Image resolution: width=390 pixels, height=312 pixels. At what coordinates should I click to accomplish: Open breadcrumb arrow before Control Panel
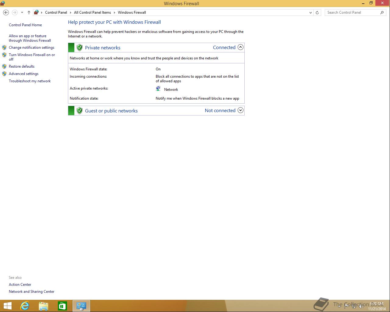[42, 12]
